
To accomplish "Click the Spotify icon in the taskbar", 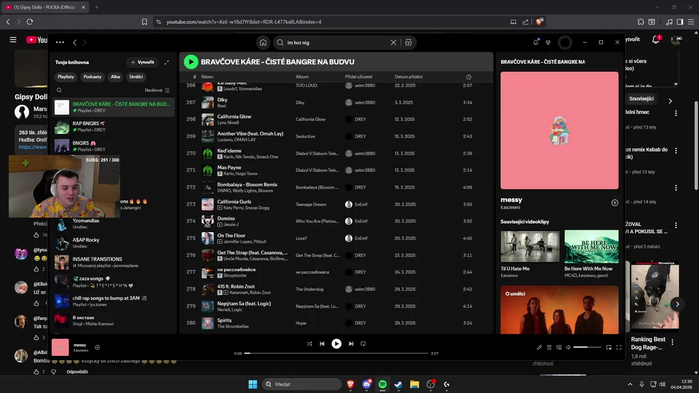I will pos(382,384).
